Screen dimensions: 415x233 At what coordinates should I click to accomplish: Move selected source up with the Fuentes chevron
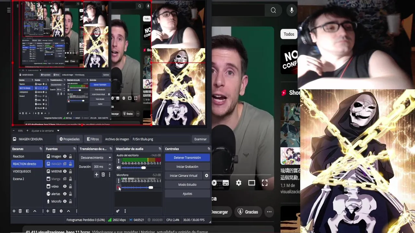68,211
